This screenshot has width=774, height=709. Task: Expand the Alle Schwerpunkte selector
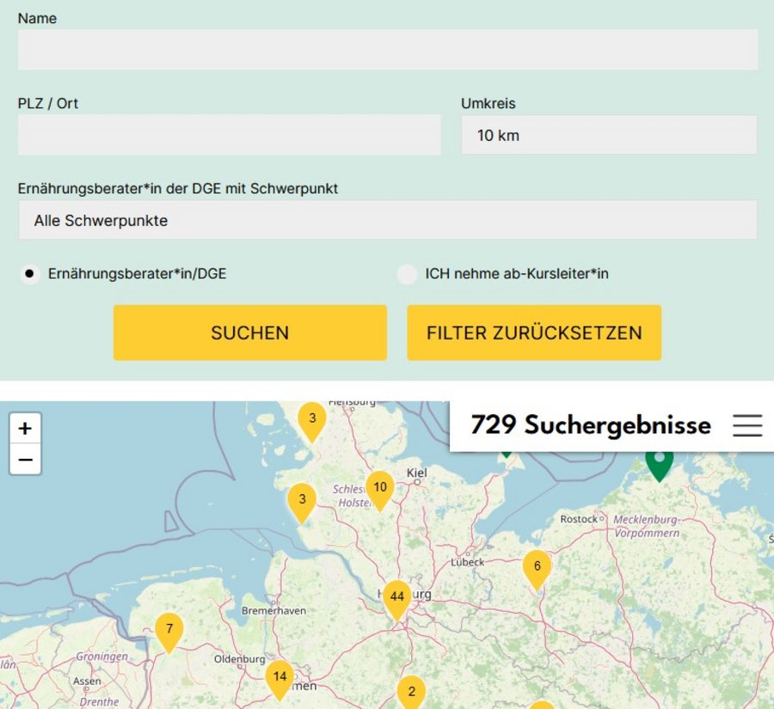pyautogui.click(x=387, y=220)
